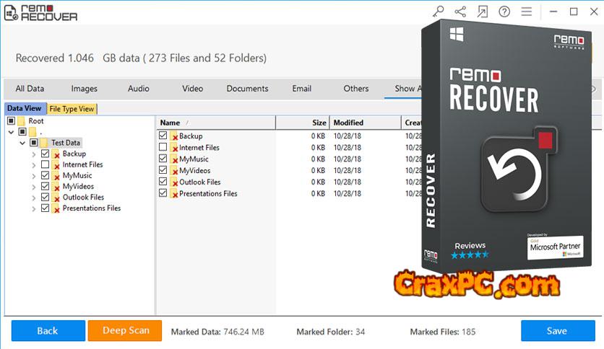The image size is (604, 349).
Task: Select the Documents filter tab
Action: (x=247, y=89)
